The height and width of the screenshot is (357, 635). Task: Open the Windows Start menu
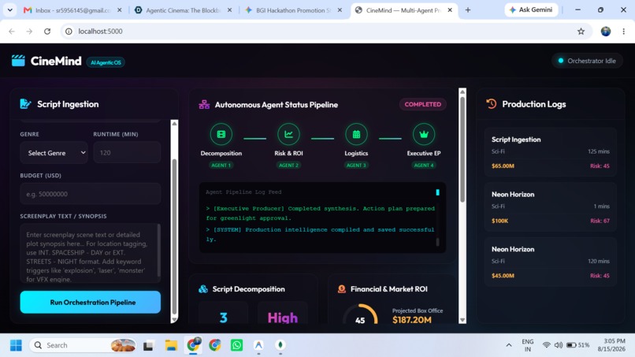(x=17, y=345)
